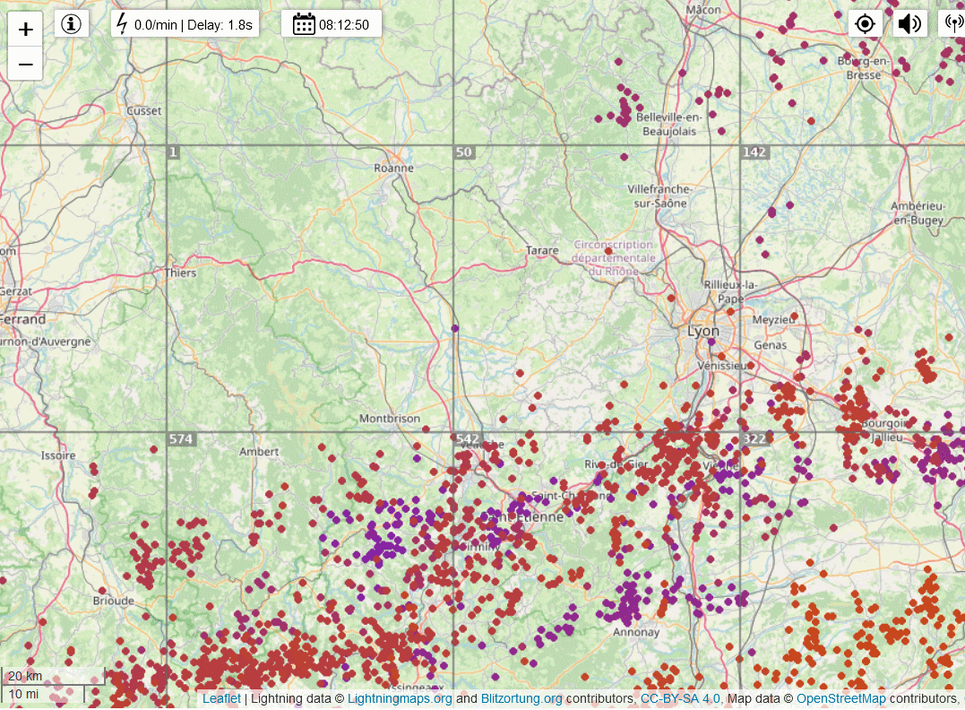
Task: Click grid cell counter 322
Action: pyautogui.click(x=754, y=439)
